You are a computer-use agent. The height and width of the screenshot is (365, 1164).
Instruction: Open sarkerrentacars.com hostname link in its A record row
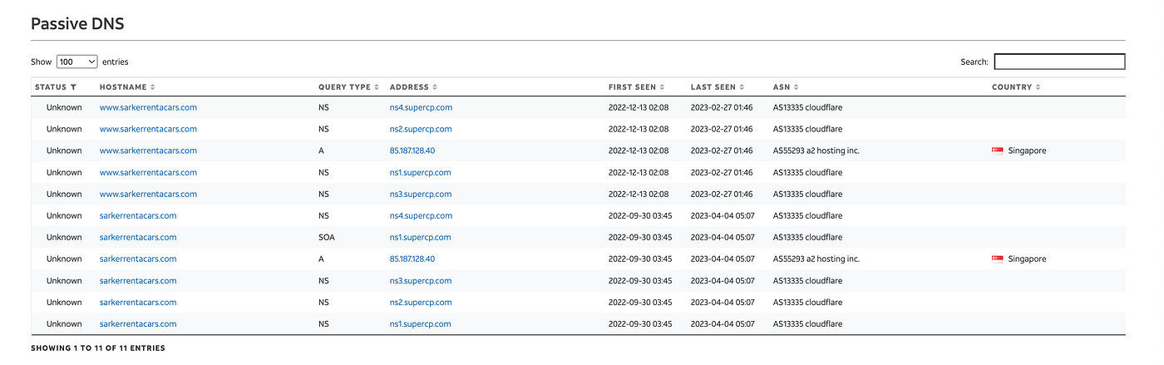pos(138,259)
